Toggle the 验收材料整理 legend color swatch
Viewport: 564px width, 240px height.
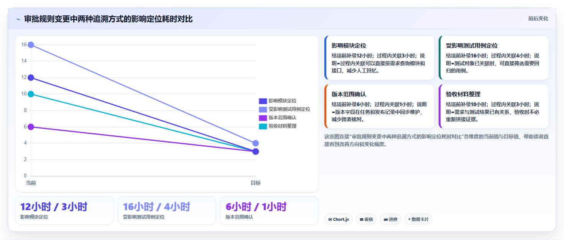tap(263, 126)
